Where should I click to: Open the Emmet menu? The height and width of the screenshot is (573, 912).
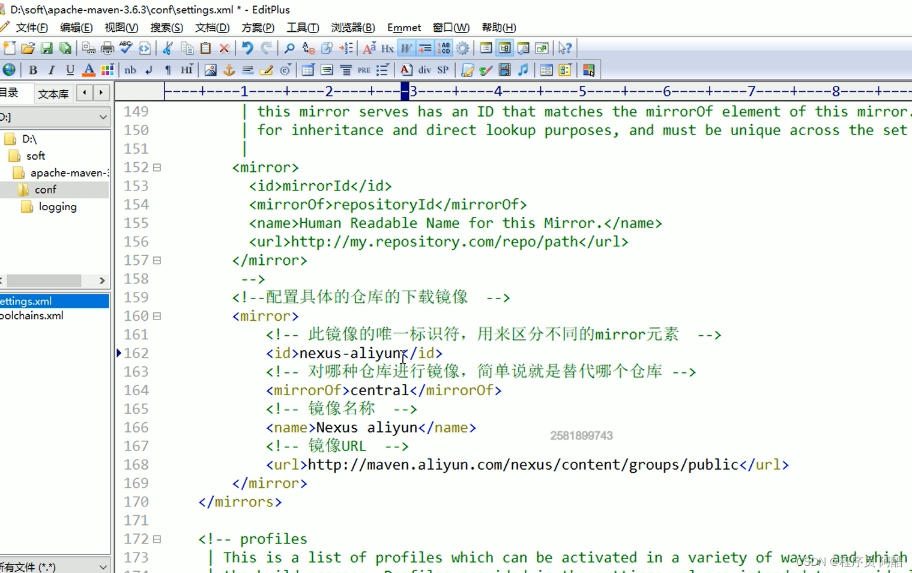point(404,28)
